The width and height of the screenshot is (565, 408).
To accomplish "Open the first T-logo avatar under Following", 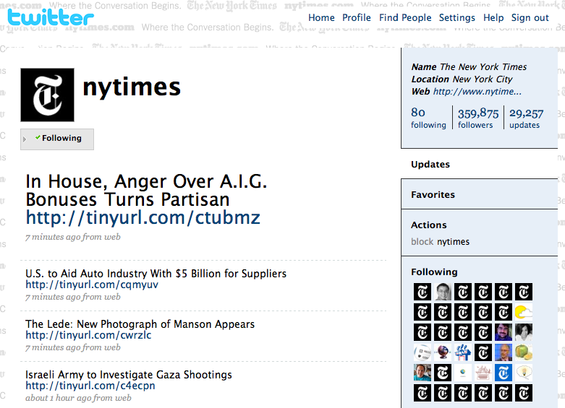I will click(x=422, y=292).
